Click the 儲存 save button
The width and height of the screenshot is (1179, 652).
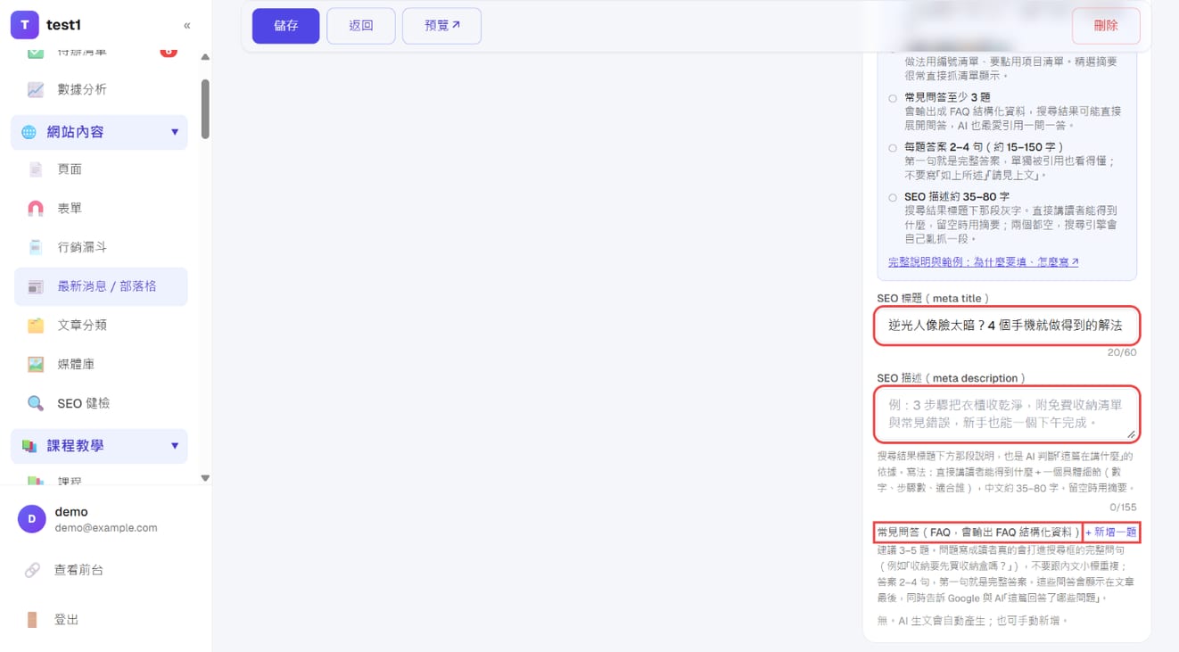point(285,26)
